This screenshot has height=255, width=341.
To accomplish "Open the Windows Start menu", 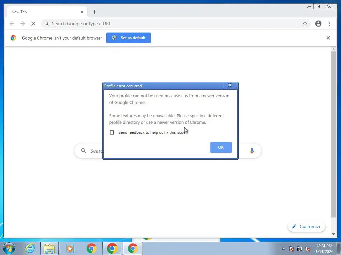I will point(9,248).
